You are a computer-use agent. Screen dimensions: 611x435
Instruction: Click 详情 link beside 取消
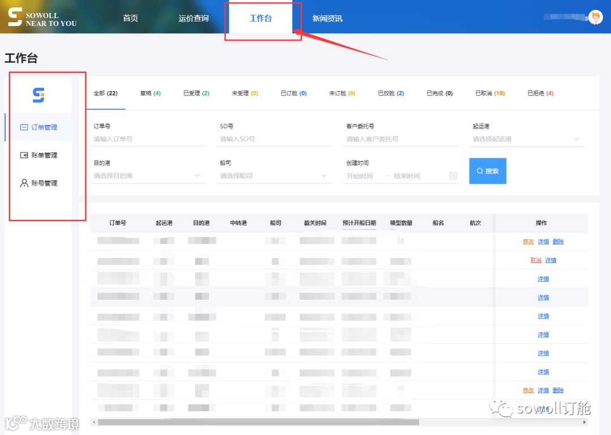[x=550, y=260]
